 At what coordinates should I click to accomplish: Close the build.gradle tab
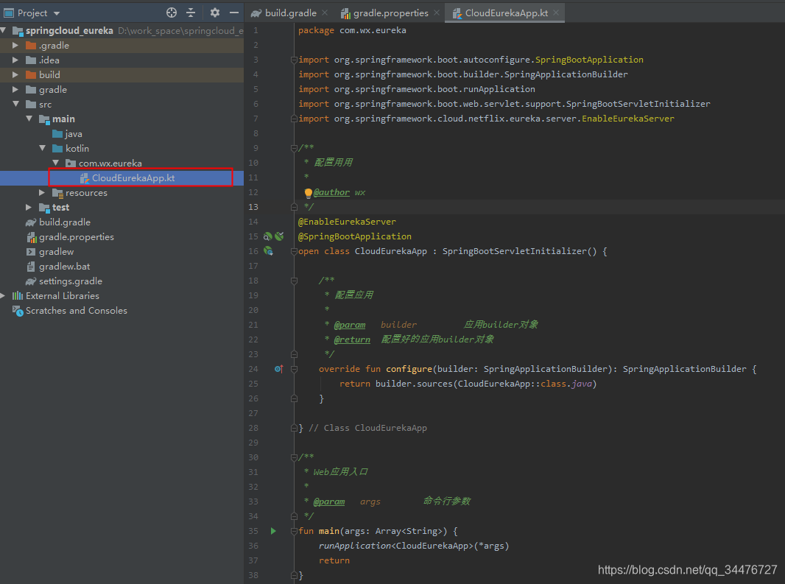[325, 13]
